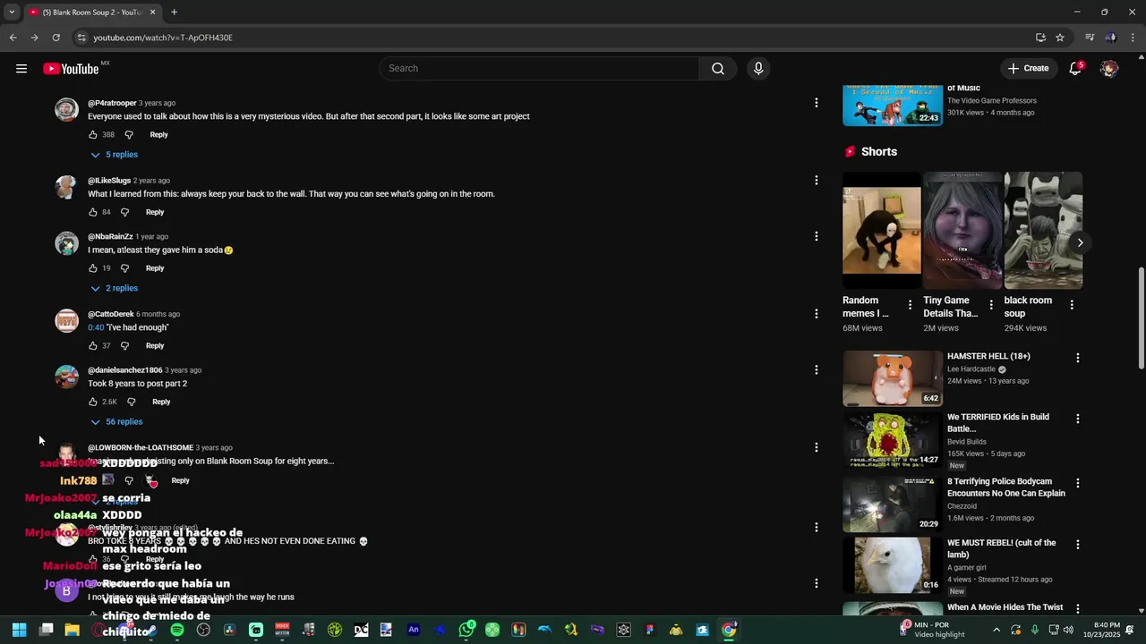1146x644 pixels.
Task: Open Chrome media controls icon
Action: pyautogui.click(x=1090, y=38)
